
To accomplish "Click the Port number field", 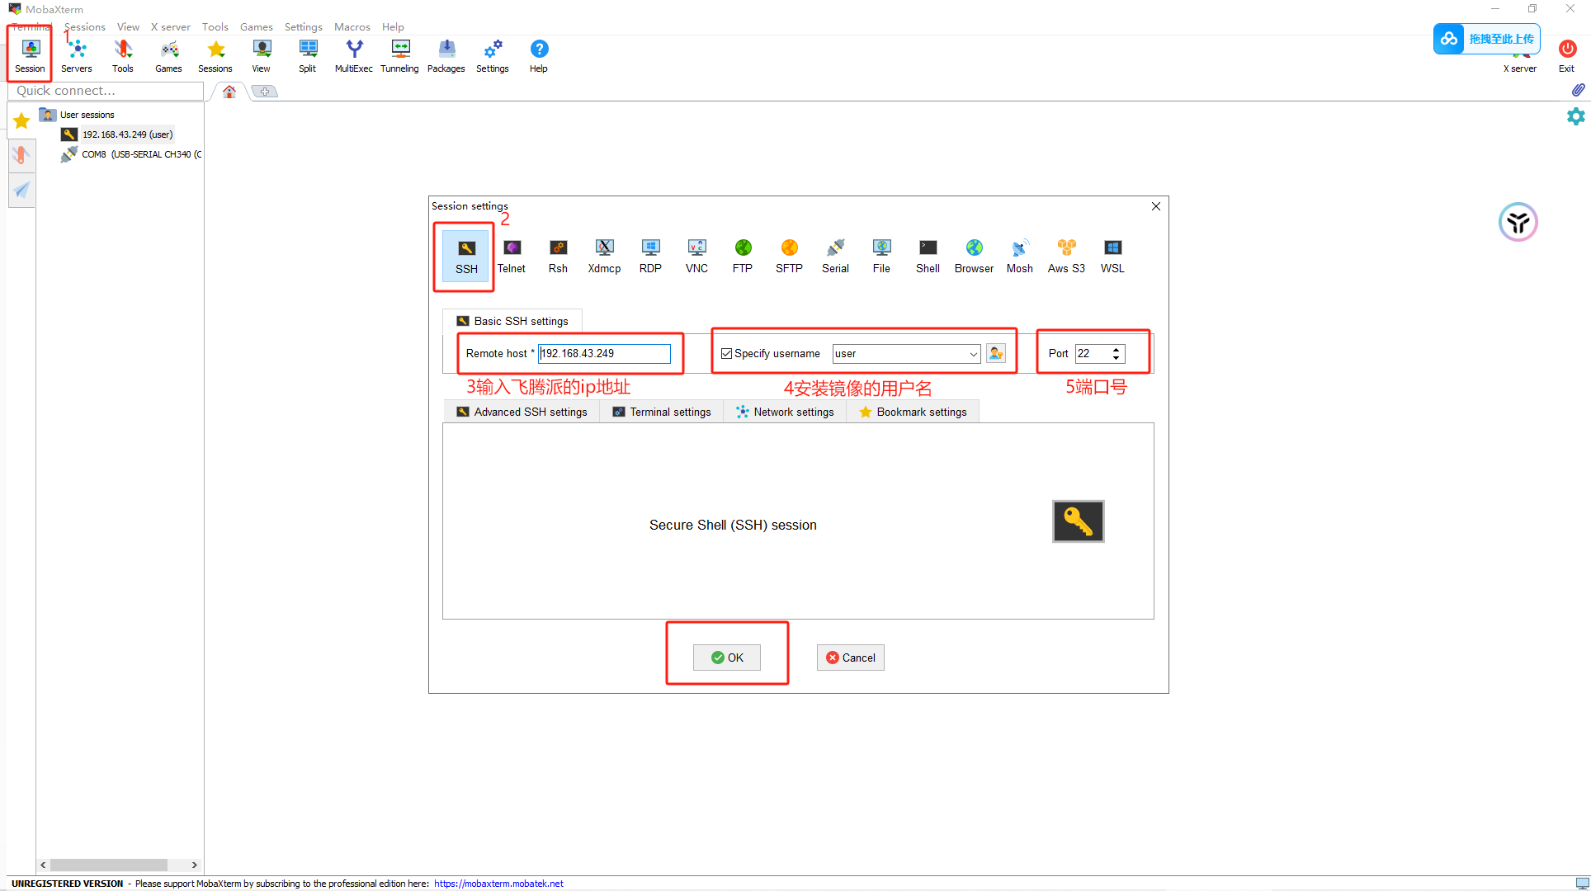I will coord(1093,353).
